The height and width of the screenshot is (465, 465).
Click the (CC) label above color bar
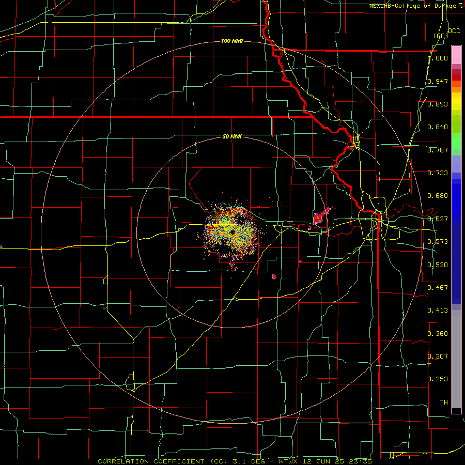pyautogui.click(x=441, y=36)
